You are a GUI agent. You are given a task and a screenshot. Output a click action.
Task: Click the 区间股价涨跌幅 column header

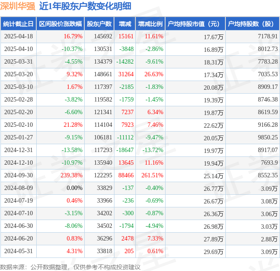click(60, 24)
